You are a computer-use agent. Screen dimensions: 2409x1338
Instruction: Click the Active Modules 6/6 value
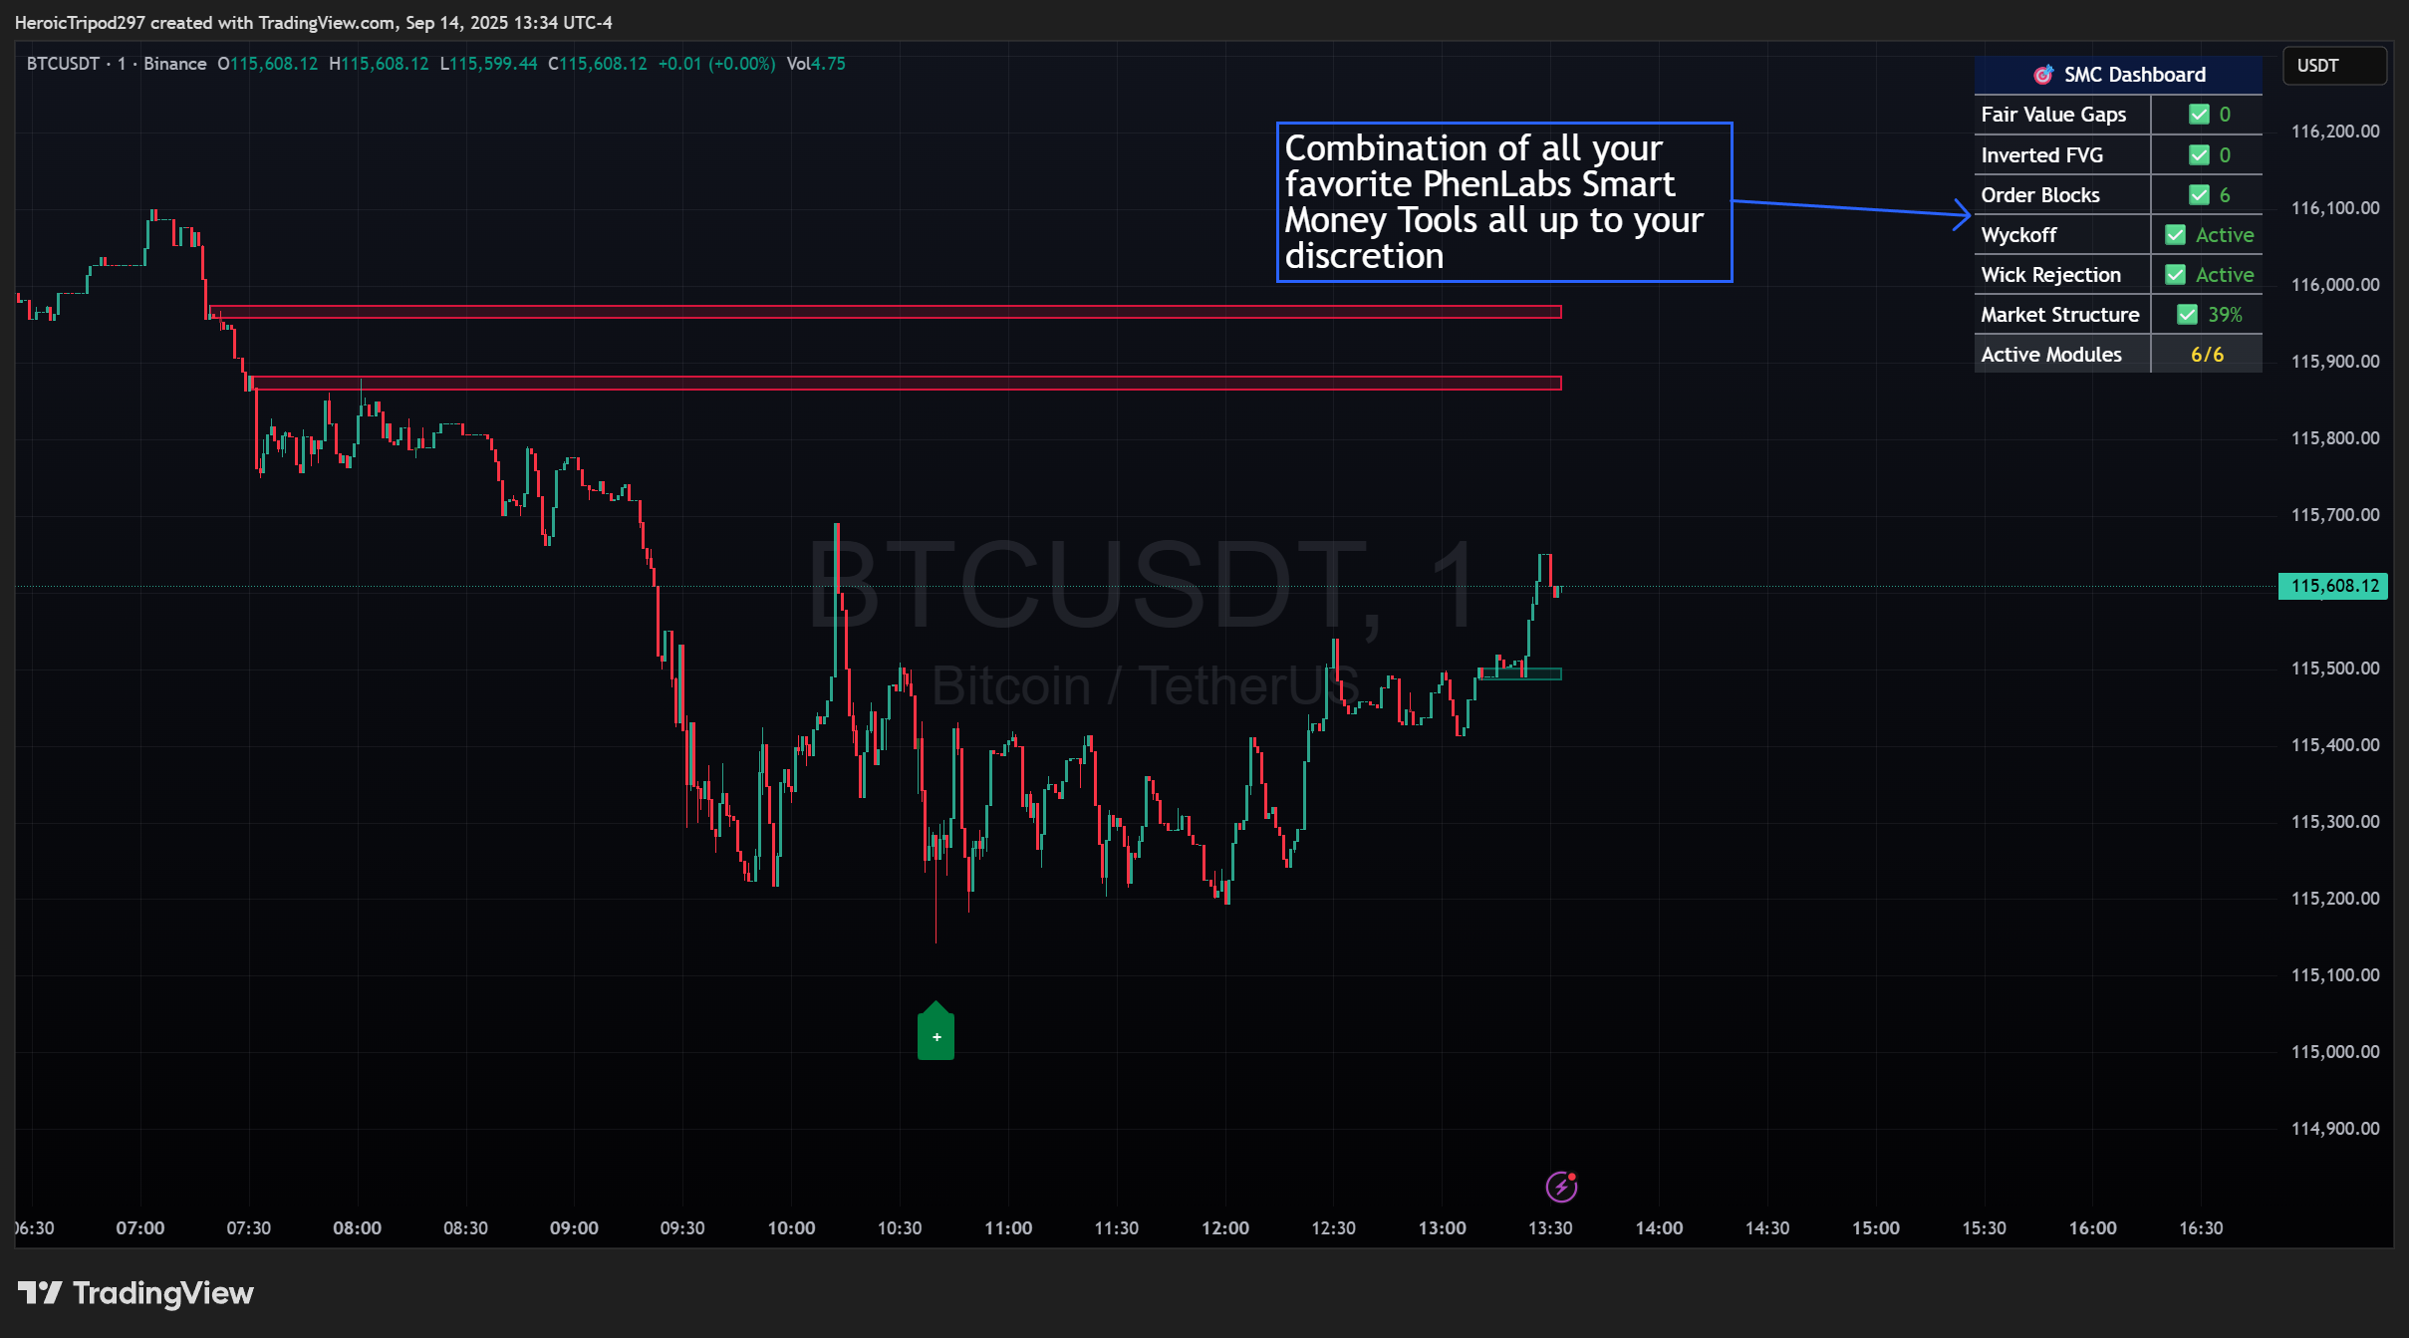click(2207, 354)
